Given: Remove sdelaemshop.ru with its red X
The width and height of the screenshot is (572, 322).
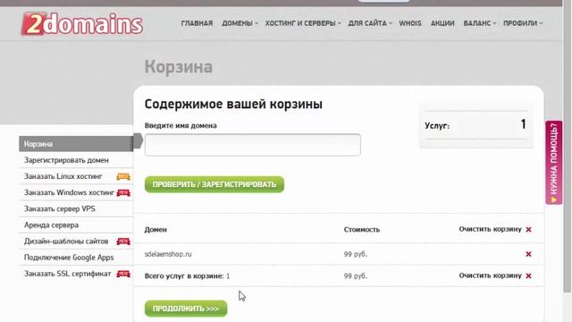Looking at the screenshot, I should 528,254.
